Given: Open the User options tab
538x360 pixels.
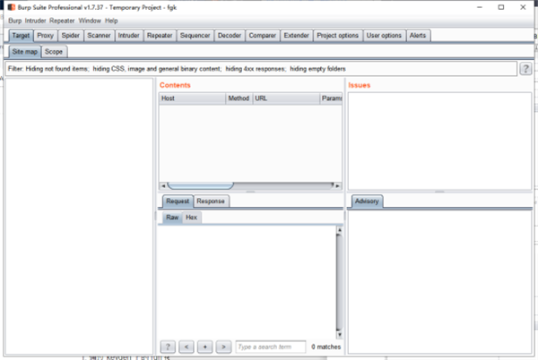Looking at the screenshot, I should 384,36.
